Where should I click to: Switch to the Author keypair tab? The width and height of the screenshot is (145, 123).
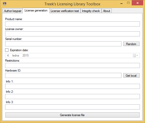(13, 11)
